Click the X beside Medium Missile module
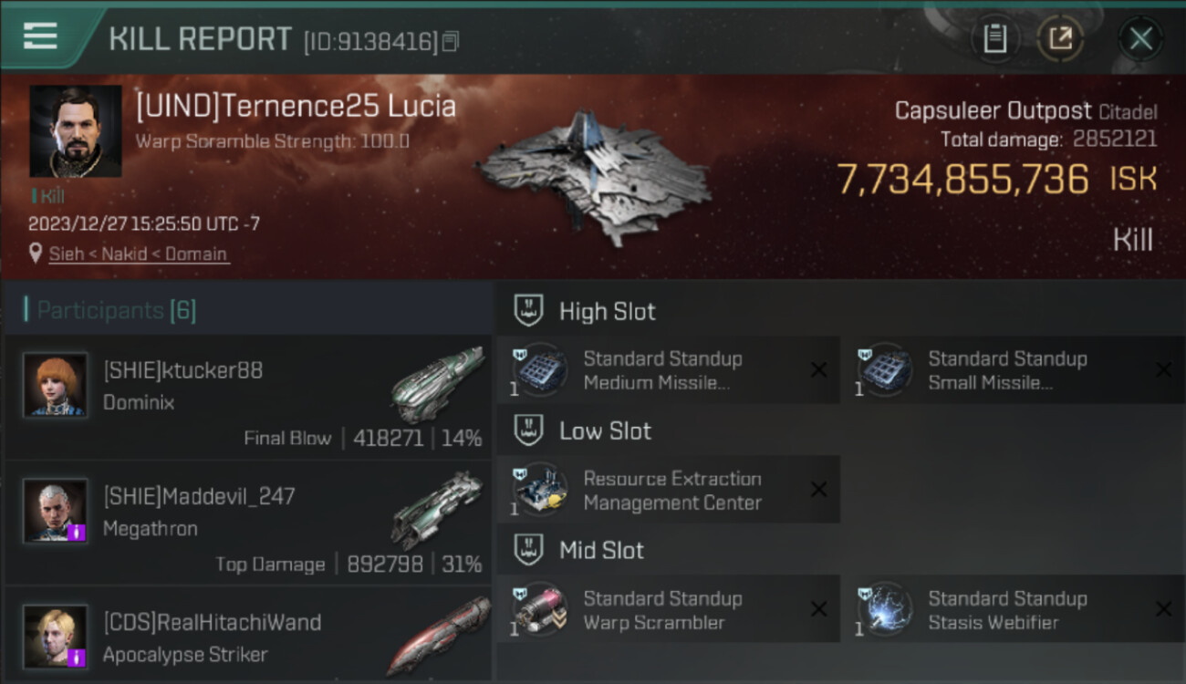Image resolution: width=1186 pixels, height=684 pixels. [819, 370]
